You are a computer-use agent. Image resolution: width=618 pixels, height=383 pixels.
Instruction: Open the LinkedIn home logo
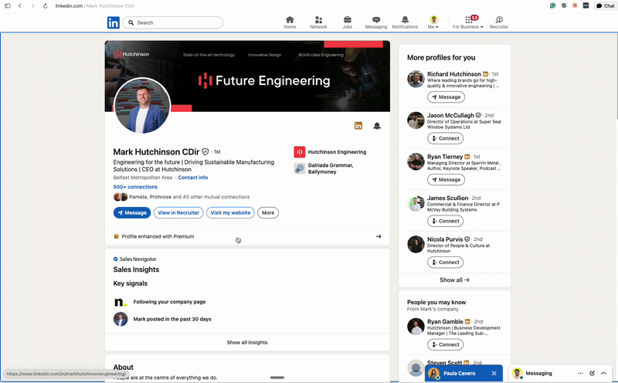[x=113, y=23]
